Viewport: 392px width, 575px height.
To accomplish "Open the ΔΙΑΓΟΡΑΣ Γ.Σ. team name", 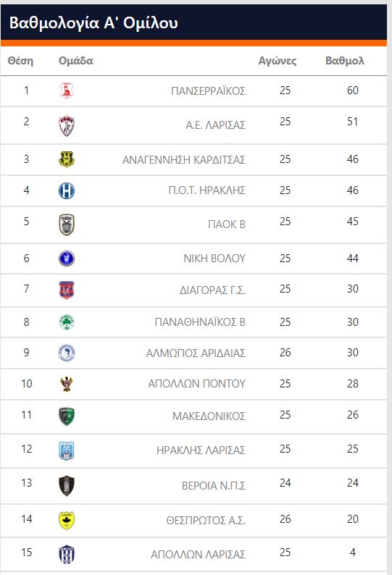I will click(x=212, y=290).
